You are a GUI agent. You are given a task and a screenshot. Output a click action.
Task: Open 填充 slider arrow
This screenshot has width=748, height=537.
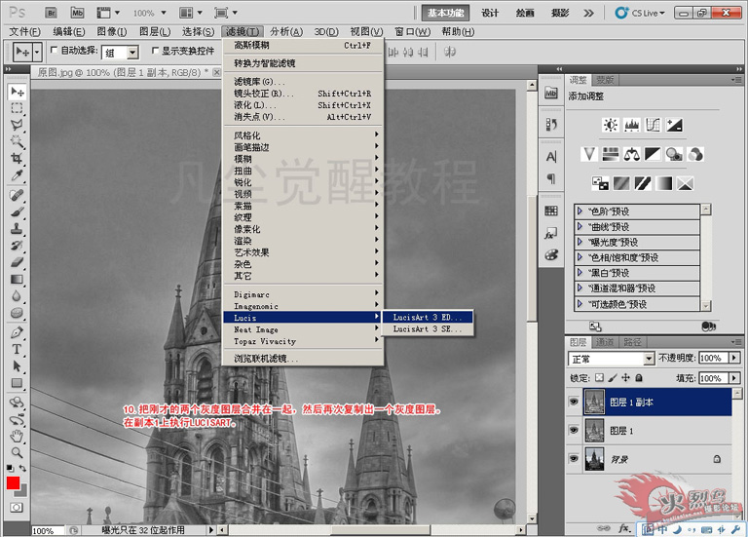point(734,378)
